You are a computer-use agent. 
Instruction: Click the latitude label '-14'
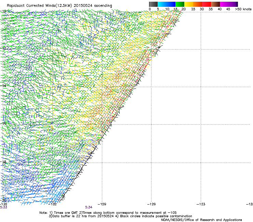pos(3,86)
